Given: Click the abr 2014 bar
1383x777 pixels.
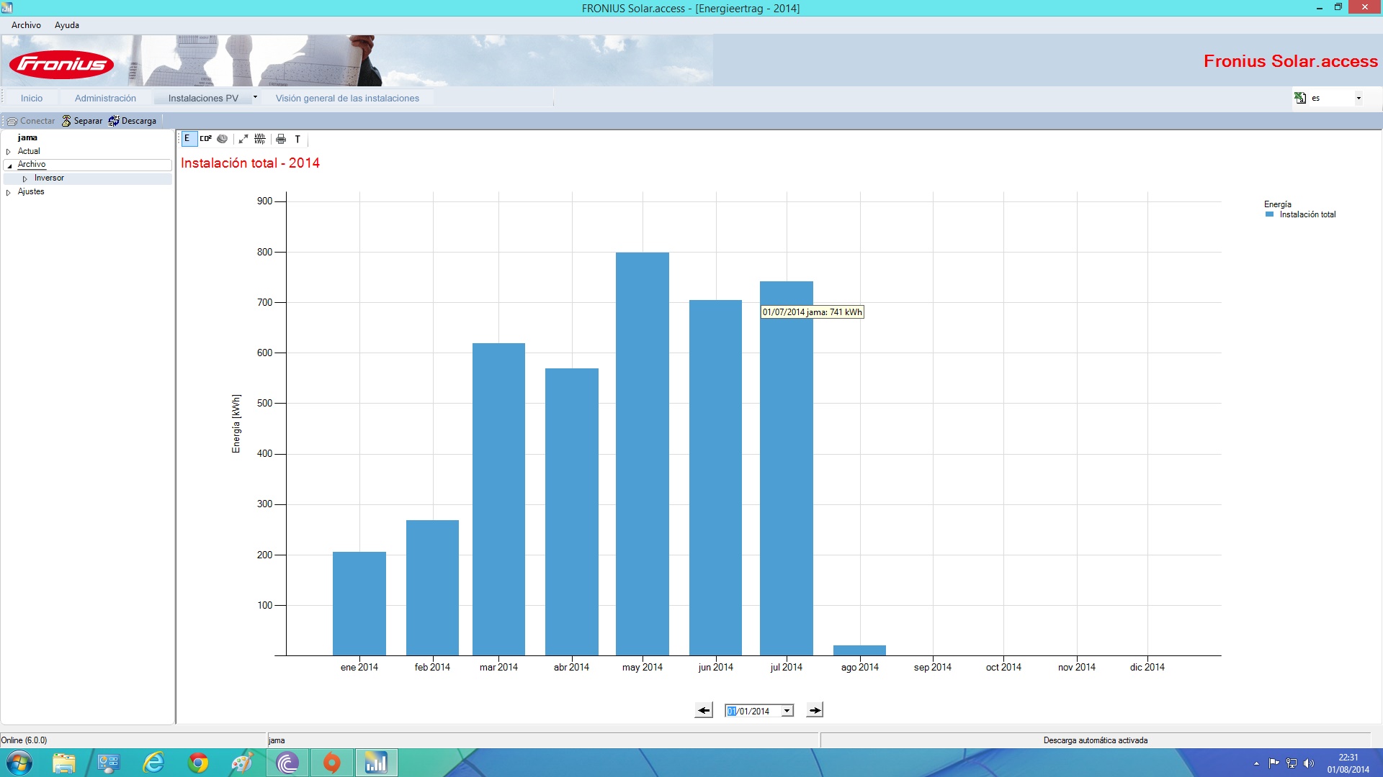Looking at the screenshot, I should pos(572,512).
